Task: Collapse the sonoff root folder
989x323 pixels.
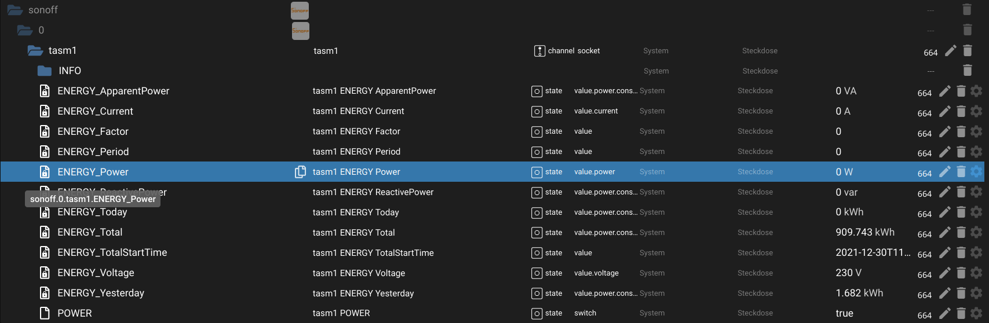Action: coord(15,10)
